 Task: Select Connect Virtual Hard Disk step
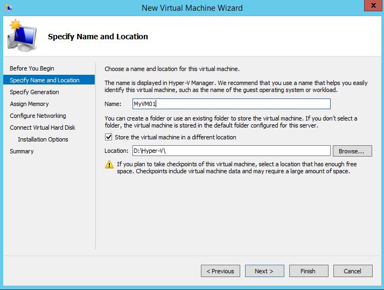(x=43, y=128)
